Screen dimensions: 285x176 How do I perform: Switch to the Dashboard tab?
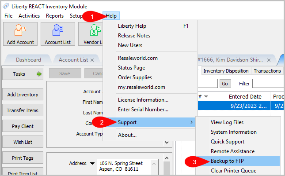[x=28, y=60]
